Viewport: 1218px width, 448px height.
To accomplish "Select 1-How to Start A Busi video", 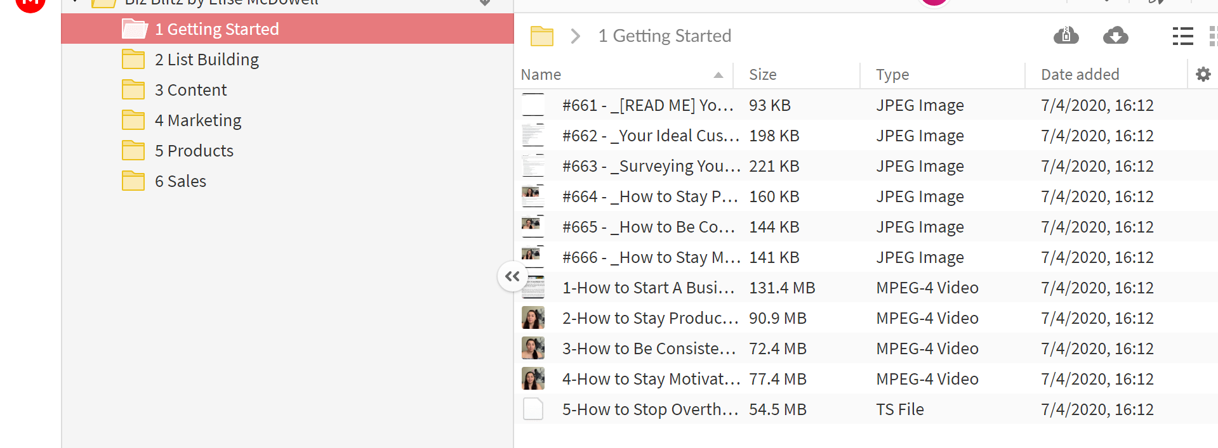I will (x=866, y=288).
